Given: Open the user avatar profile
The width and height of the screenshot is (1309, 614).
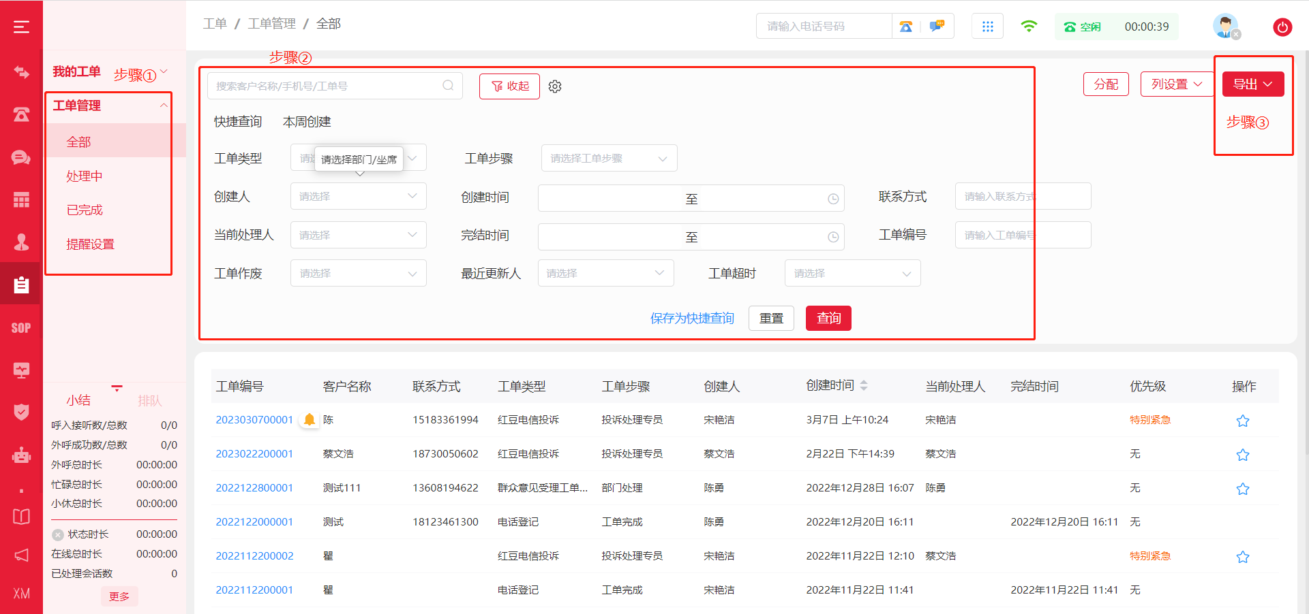Looking at the screenshot, I should [x=1225, y=27].
